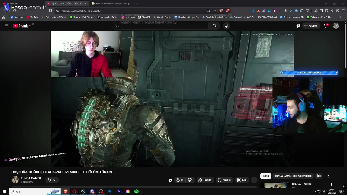The width and height of the screenshot is (347, 195).
Task: Open the MetaMask fox extension
Action: pyautogui.click(x=258, y=11)
